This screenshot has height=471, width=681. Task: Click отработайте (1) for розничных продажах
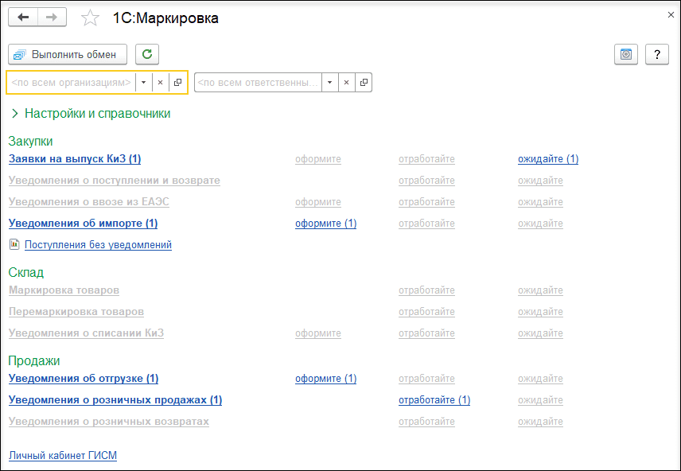434,400
